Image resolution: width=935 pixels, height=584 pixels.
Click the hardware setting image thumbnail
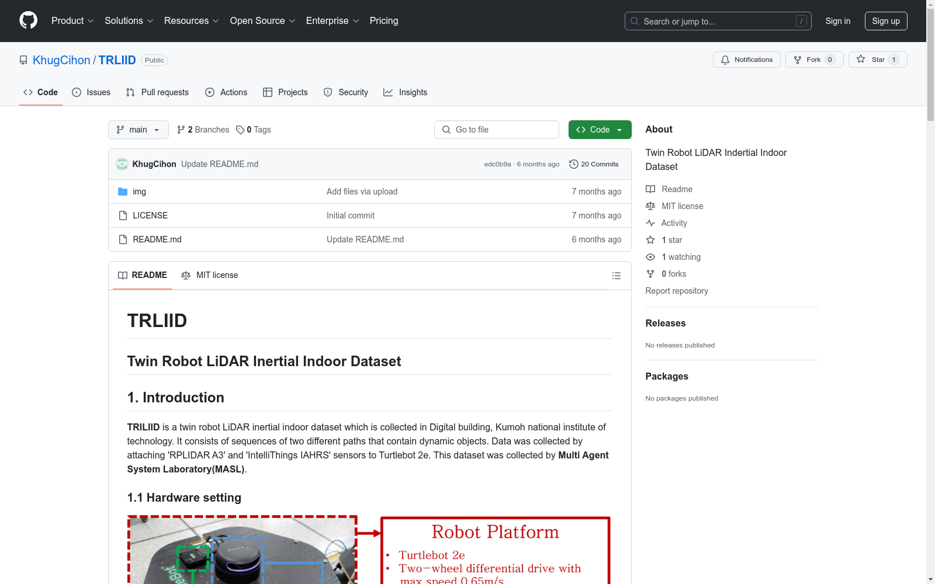pyautogui.click(x=369, y=550)
